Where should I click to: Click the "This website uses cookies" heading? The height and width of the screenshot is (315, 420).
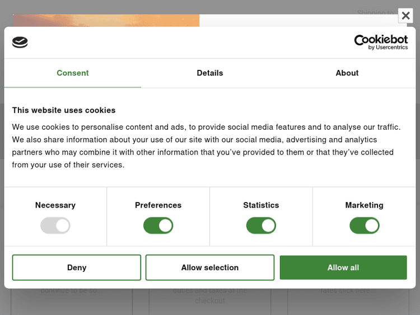click(64, 110)
